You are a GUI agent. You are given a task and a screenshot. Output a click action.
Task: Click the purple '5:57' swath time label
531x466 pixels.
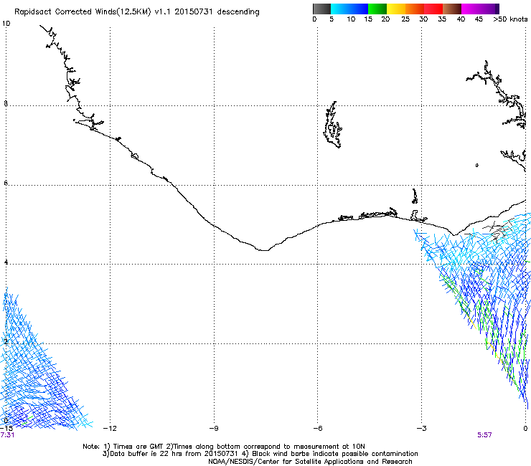pos(484,435)
